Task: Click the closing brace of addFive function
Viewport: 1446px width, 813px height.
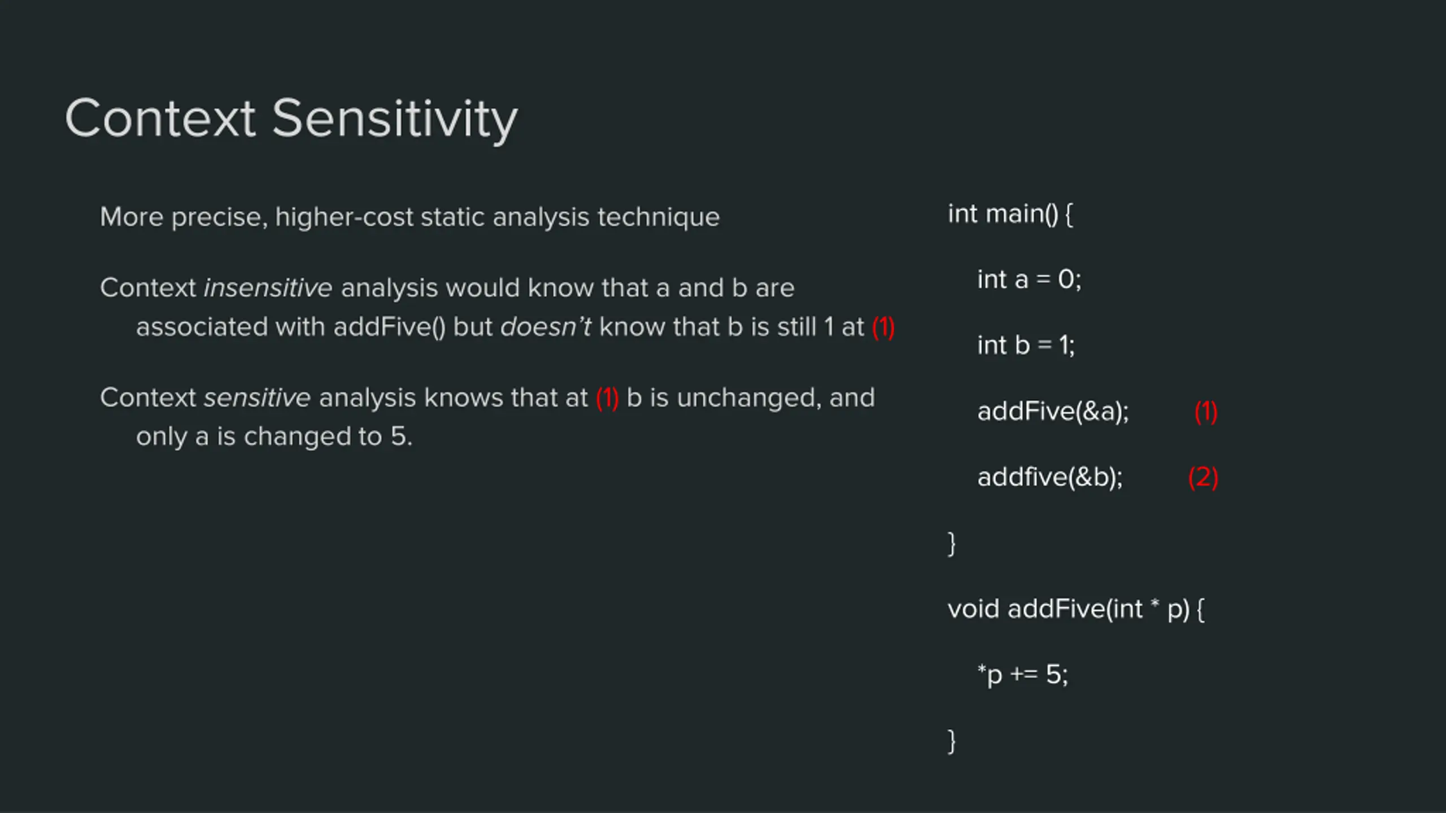Action: (952, 741)
